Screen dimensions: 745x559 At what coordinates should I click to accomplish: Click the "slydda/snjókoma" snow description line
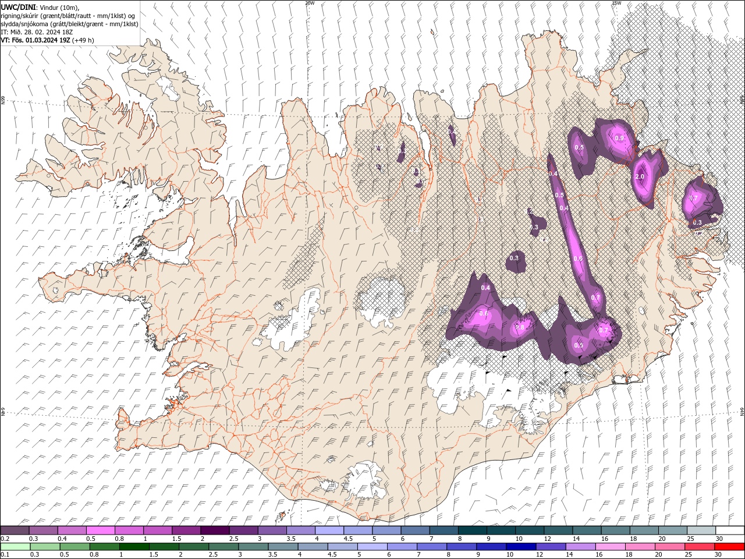tap(69, 24)
